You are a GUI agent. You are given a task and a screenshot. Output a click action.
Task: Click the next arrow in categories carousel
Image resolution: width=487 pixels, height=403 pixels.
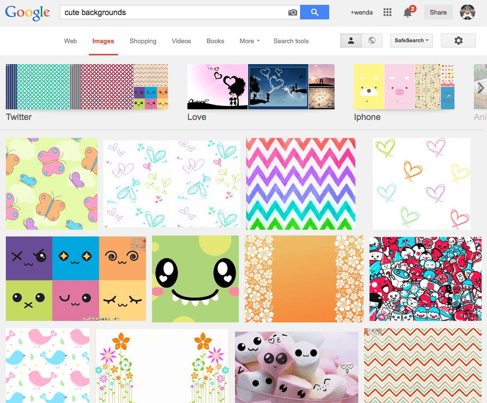click(x=481, y=88)
